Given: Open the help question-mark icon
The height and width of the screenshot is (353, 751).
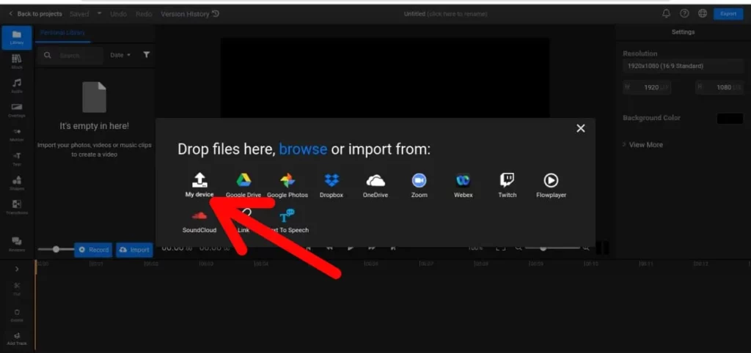Looking at the screenshot, I should pos(684,14).
